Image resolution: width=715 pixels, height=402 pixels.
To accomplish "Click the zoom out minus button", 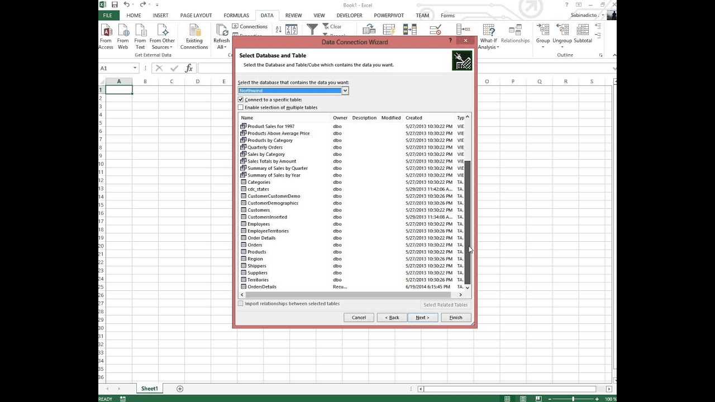I will click(549, 399).
